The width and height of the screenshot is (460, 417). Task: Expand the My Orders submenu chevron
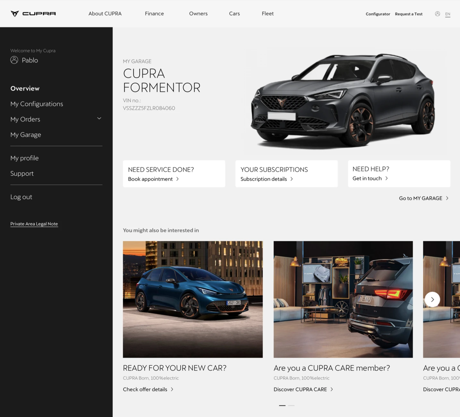(99, 118)
